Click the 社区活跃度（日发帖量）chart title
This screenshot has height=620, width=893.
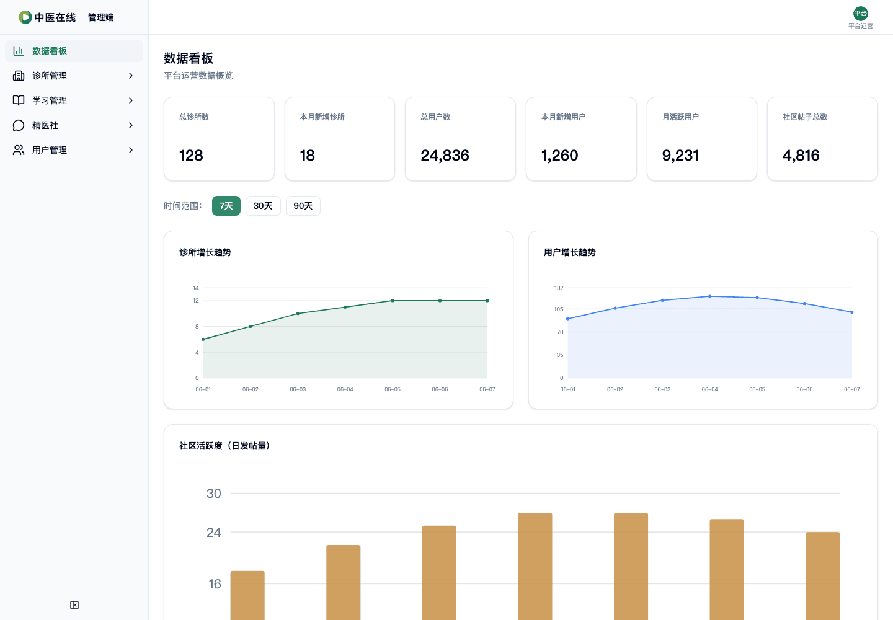click(226, 446)
